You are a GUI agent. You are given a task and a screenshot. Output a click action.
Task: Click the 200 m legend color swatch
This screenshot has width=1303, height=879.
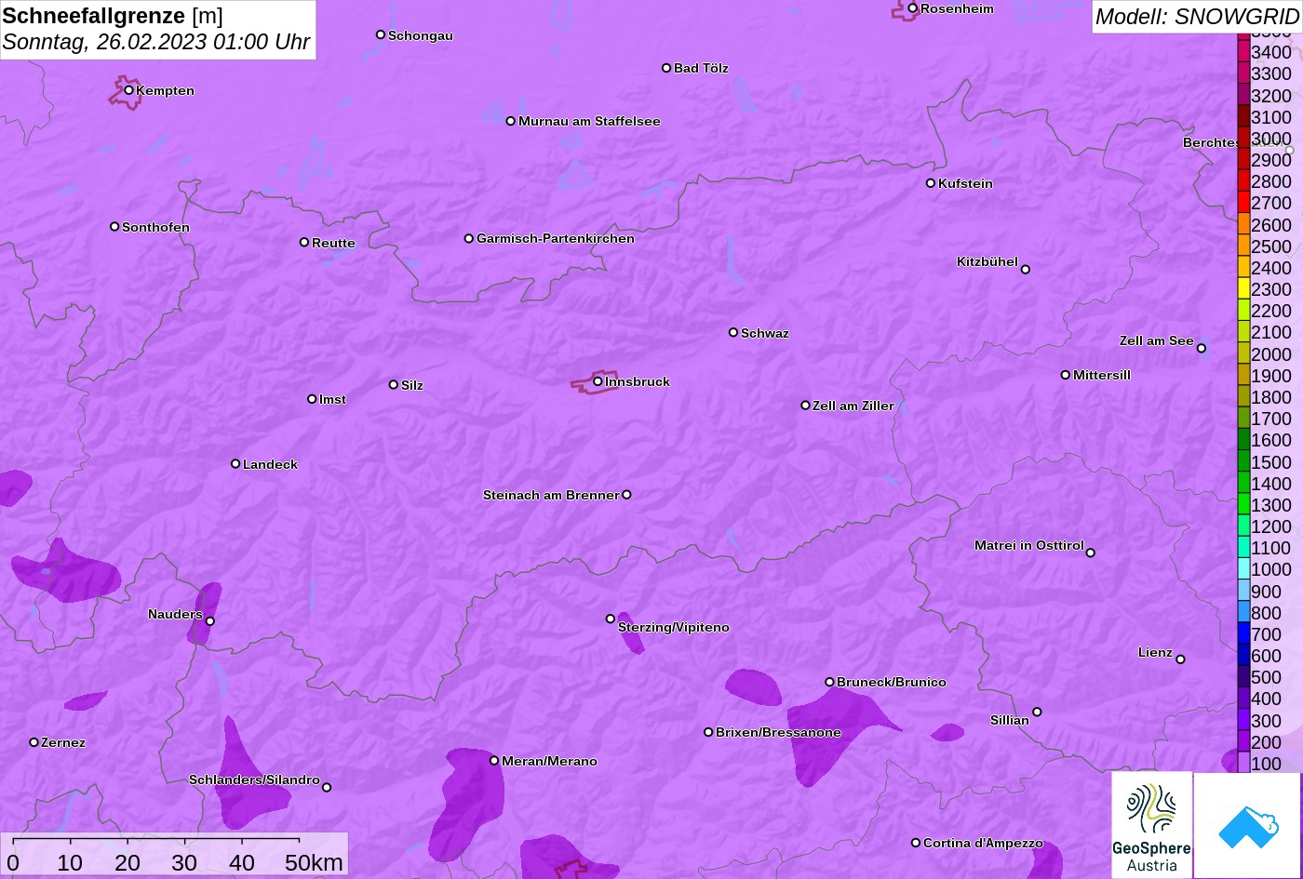[x=1243, y=742]
